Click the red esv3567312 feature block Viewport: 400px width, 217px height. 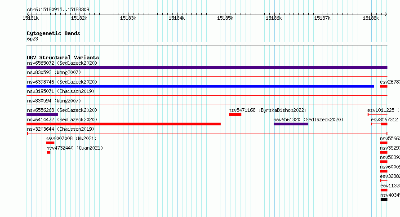coord(384,124)
